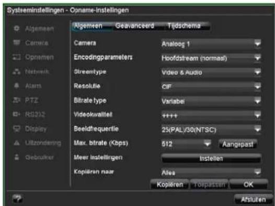
Task: Click the Toepassen button
Action: pos(209,184)
